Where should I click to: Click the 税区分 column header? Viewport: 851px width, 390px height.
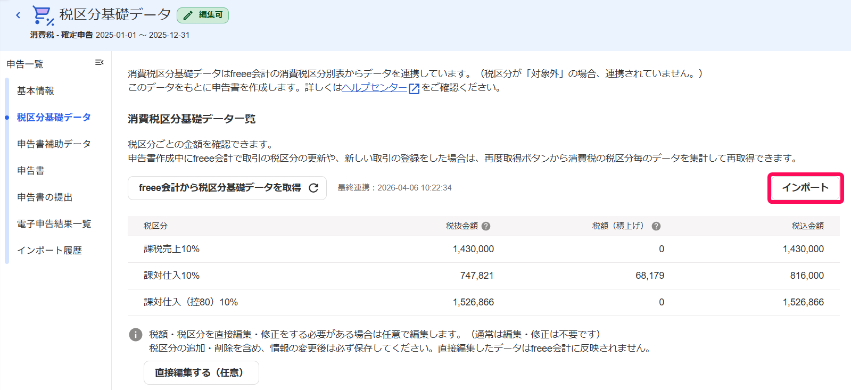[x=155, y=226]
